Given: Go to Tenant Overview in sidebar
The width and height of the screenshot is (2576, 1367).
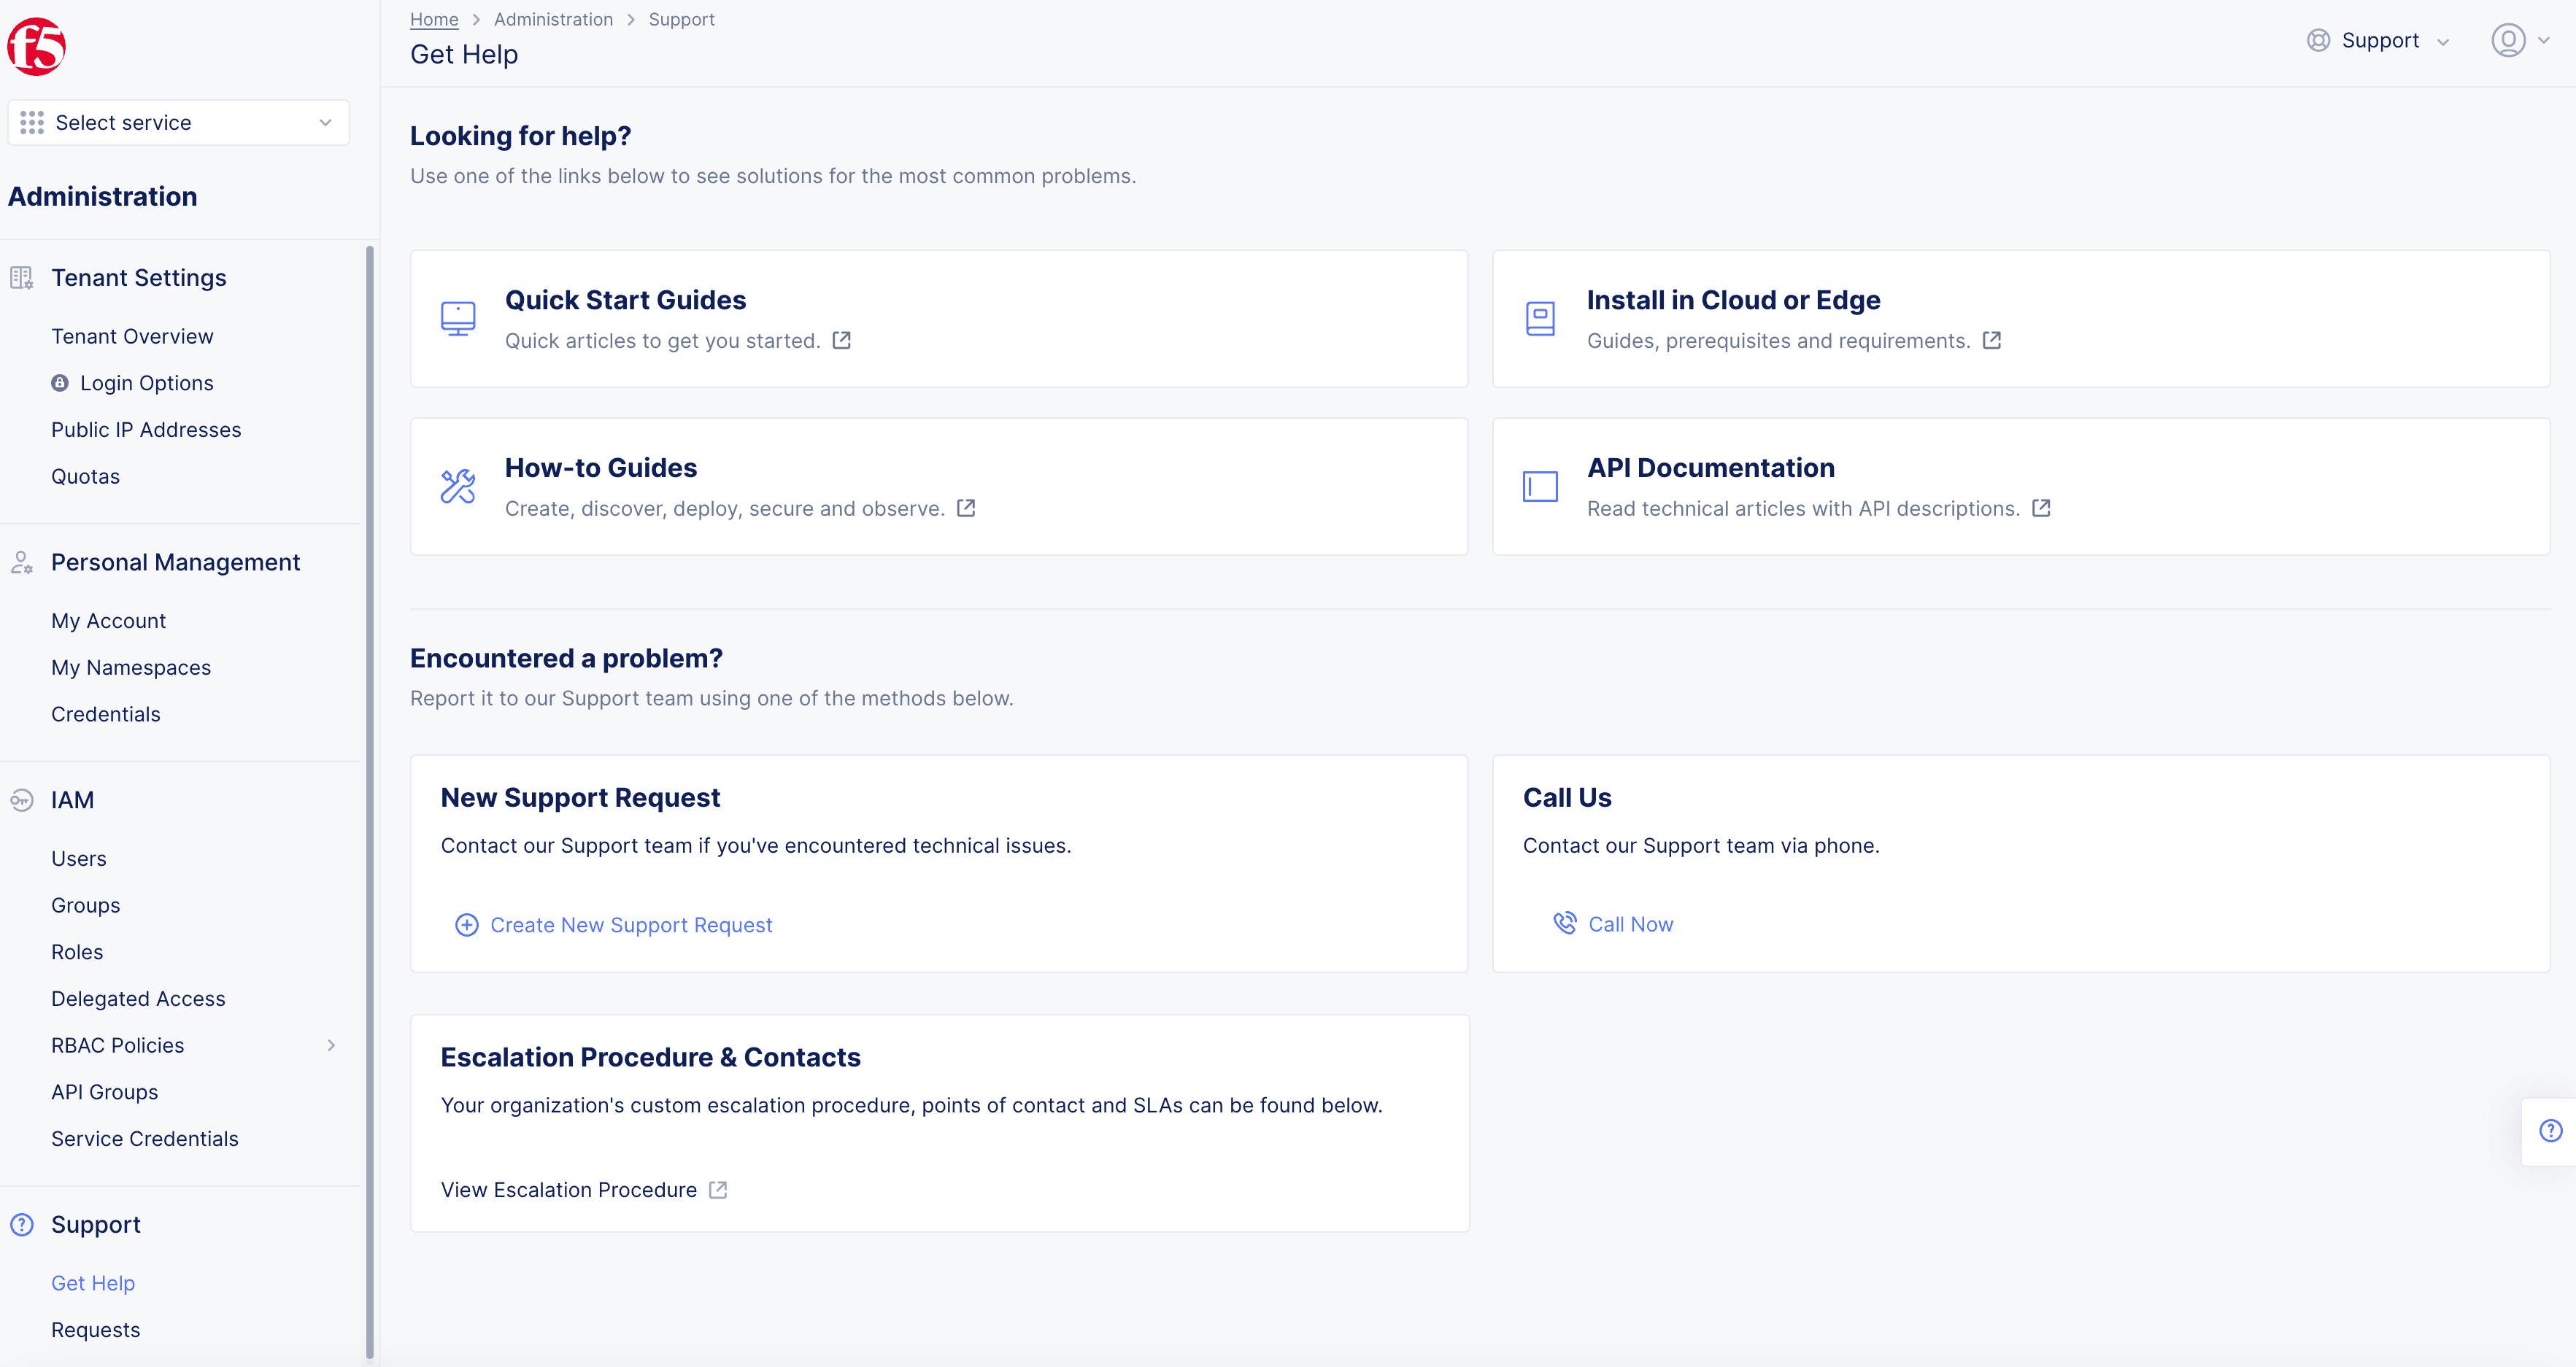Looking at the screenshot, I should [x=132, y=337].
